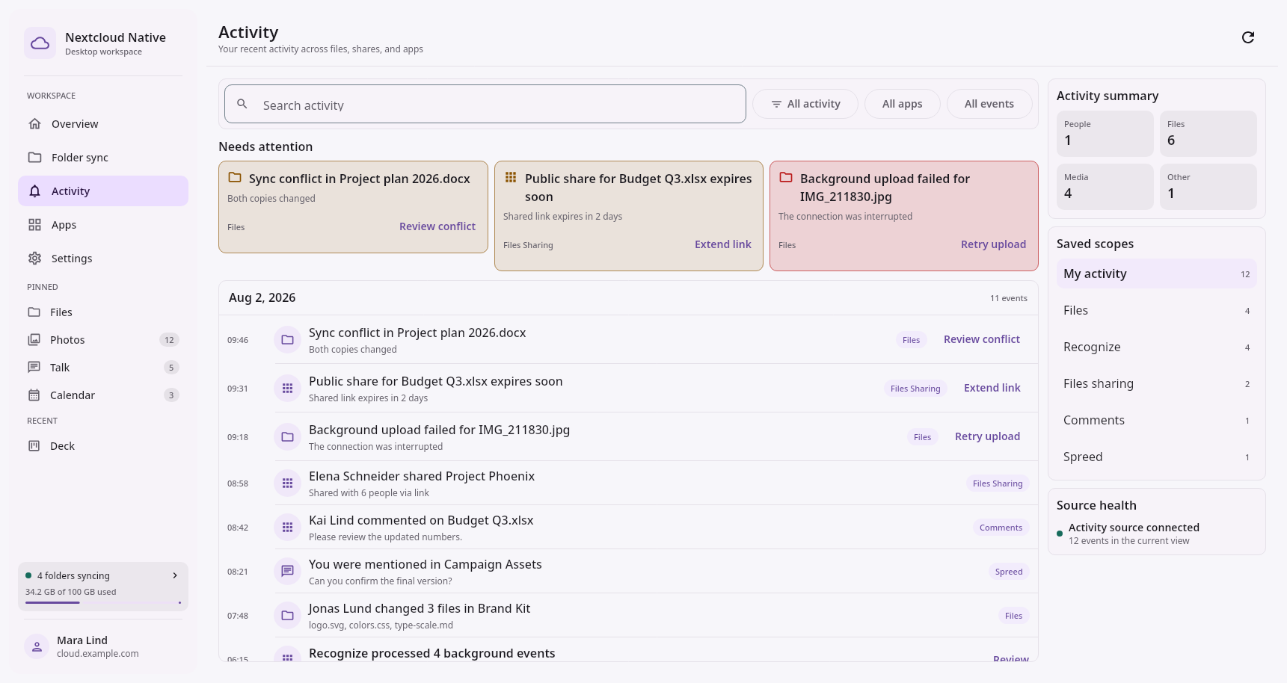The height and width of the screenshot is (683, 1287).
Task: Click the storage usage progress bar
Action: pyautogui.click(x=103, y=602)
